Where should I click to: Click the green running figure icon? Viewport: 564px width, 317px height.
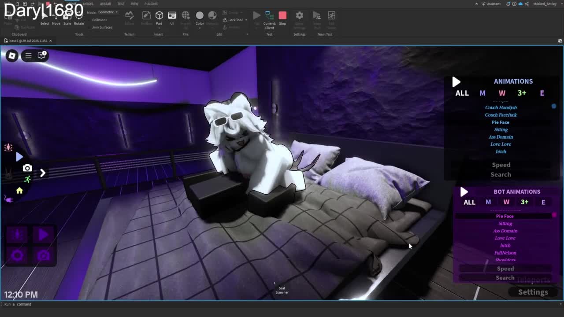click(27, 179)
